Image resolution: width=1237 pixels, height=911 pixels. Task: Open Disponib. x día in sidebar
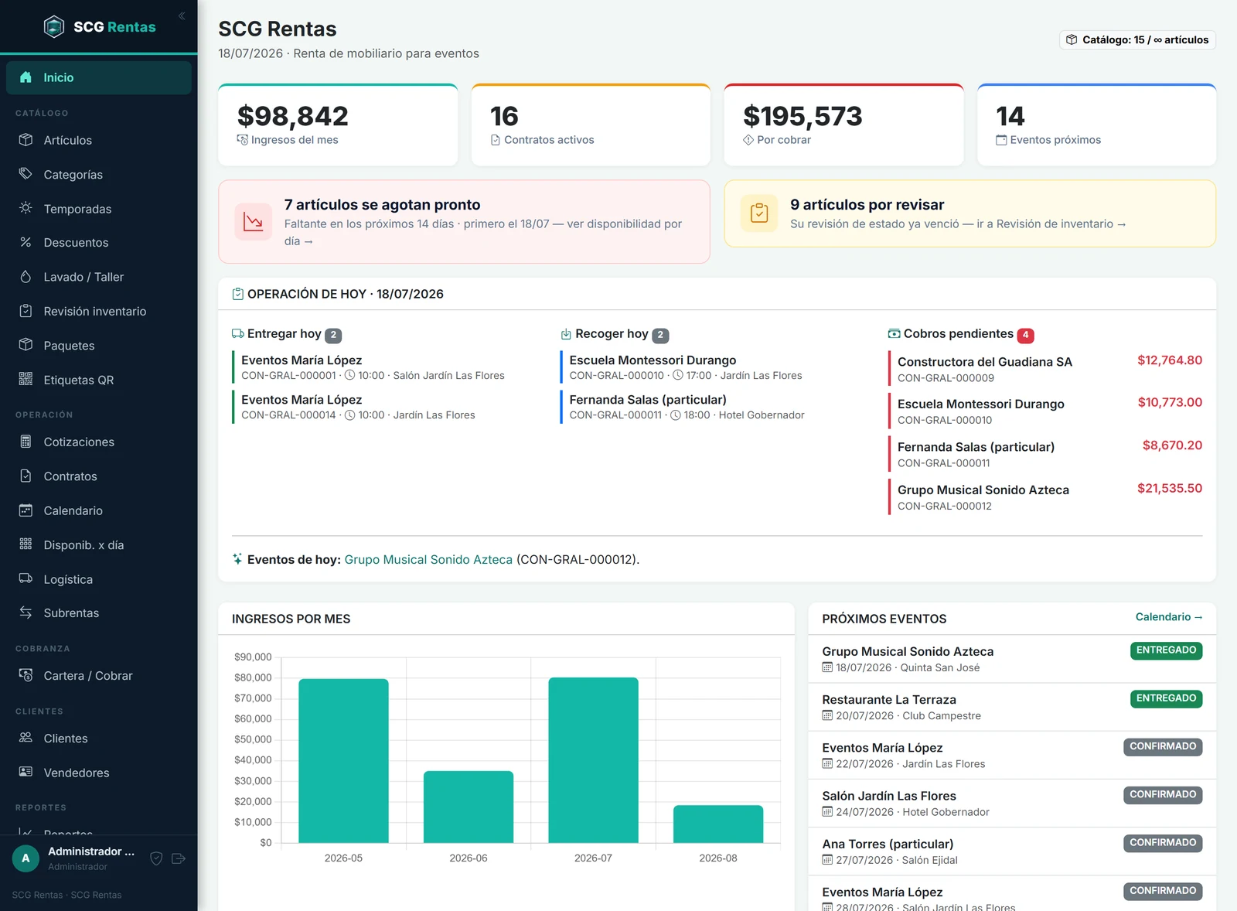pos(99,545)
